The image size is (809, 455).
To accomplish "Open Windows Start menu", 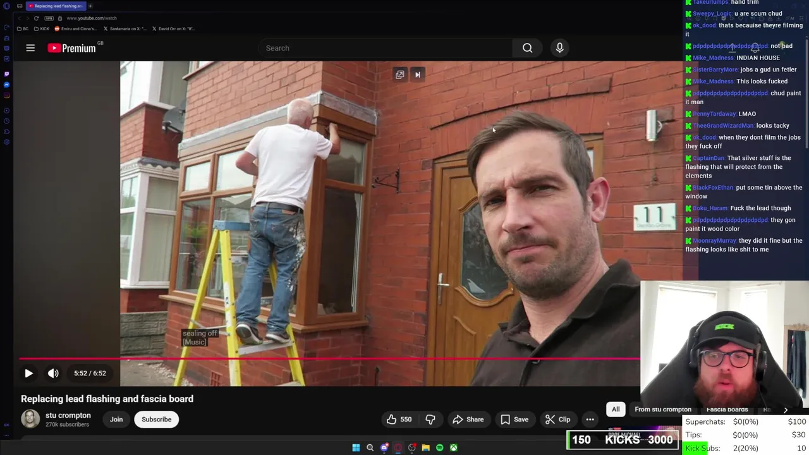I will pyautogui.click(x=356, y=447).
